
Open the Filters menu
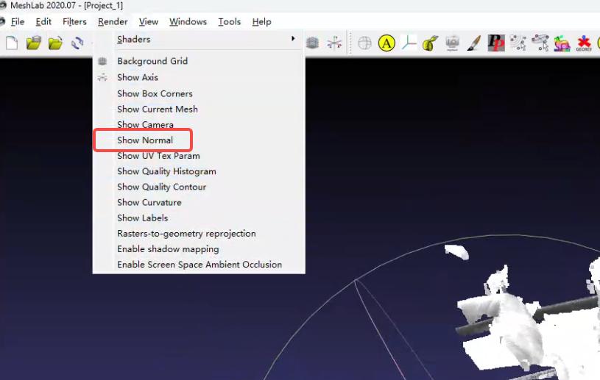click(74, 21)
